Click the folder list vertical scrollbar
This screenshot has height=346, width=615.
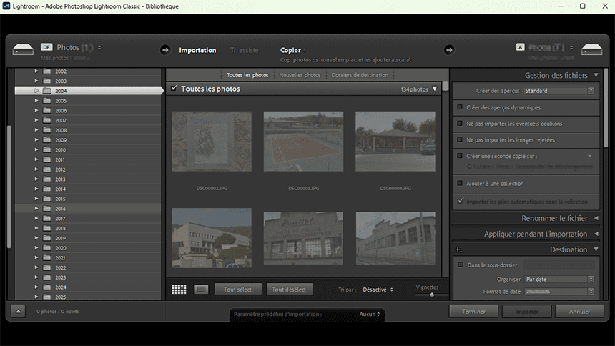(x=10, y=187)
